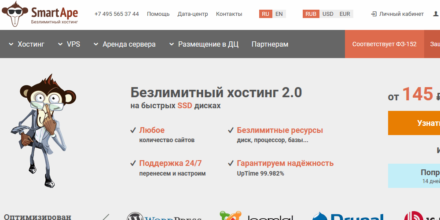Click the cartoon monkey mascot image
Viewport: 440px width, 220px height.
tap(43, 131)
